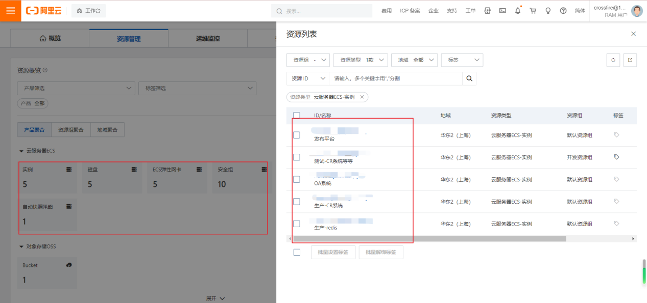Open the 工作台 workbench link
This screenshot has width=647, height=303.
click(88, 11)
